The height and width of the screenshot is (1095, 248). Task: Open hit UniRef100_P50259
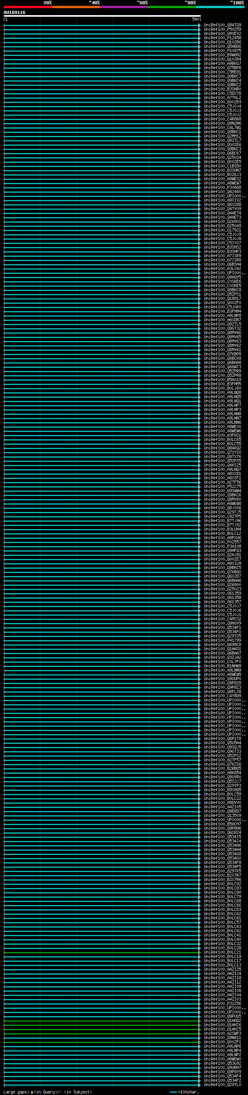pyautogui.click(x=222, y=30)
